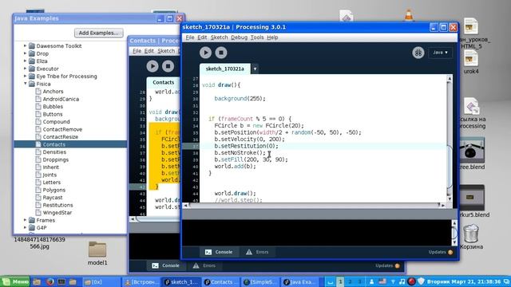Open the Java mode dropdown
511x287 pixels.
coord(440,53)
